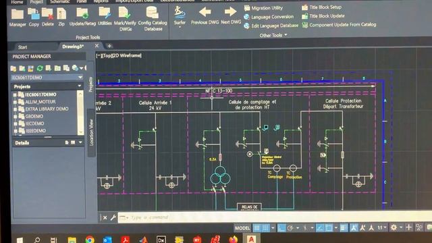This screenshot has height=243, width=432.
Task: Go to Next DWG
Action: click(231, 16)
